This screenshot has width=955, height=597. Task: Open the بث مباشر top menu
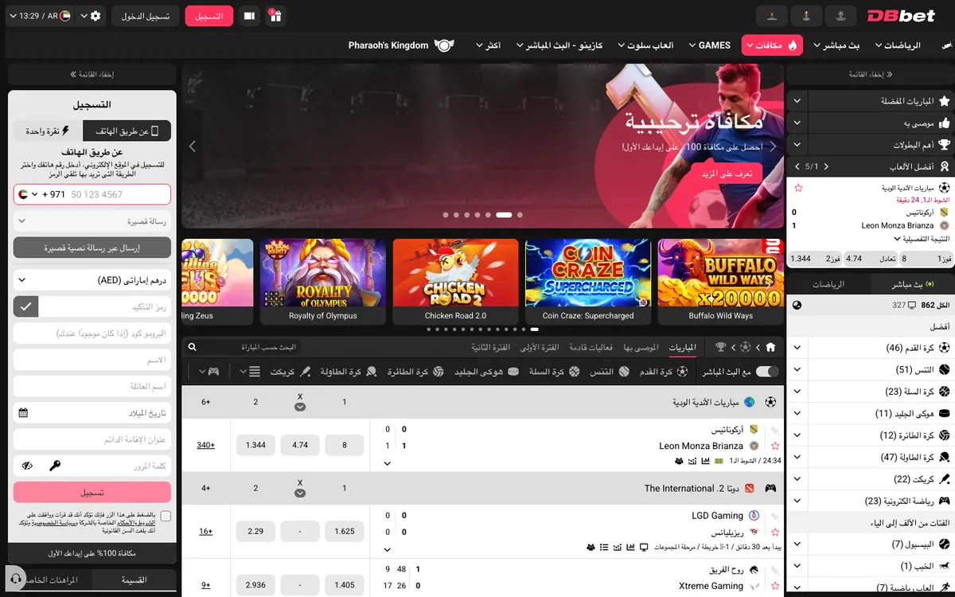click(x=835, y=45)
